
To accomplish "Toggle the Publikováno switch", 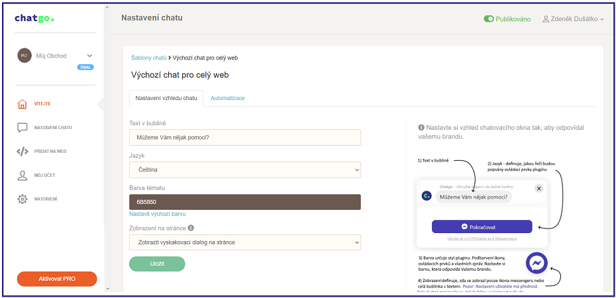I will [488, 19].
